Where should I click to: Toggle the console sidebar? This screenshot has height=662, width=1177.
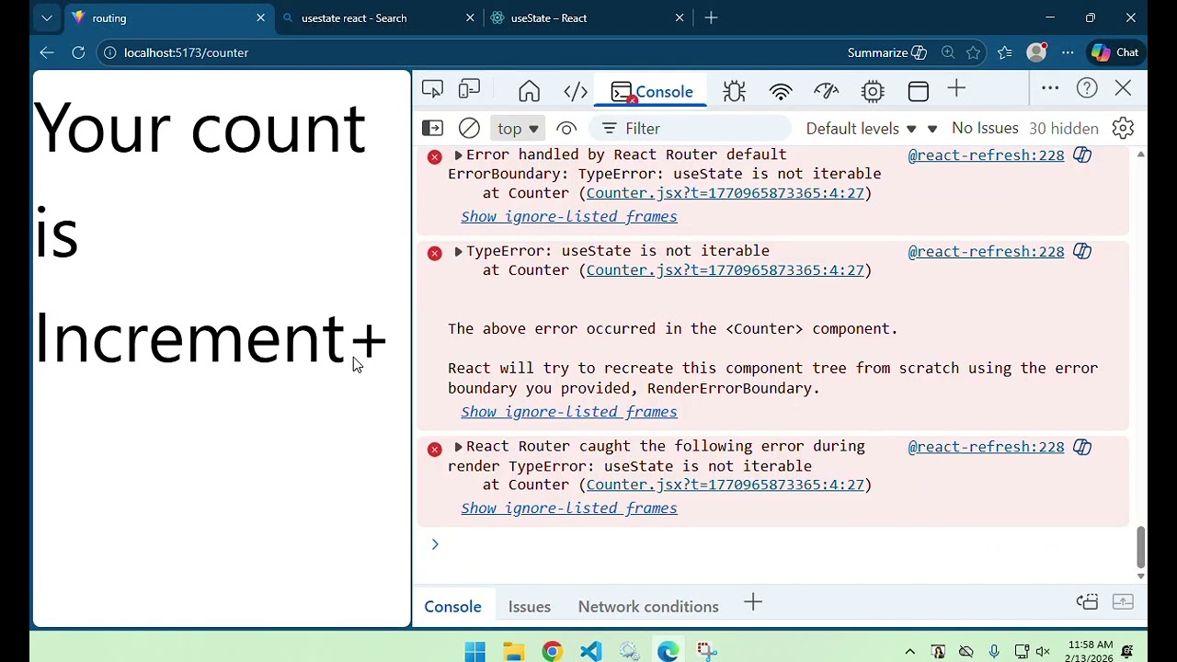[x=432, y=128]
